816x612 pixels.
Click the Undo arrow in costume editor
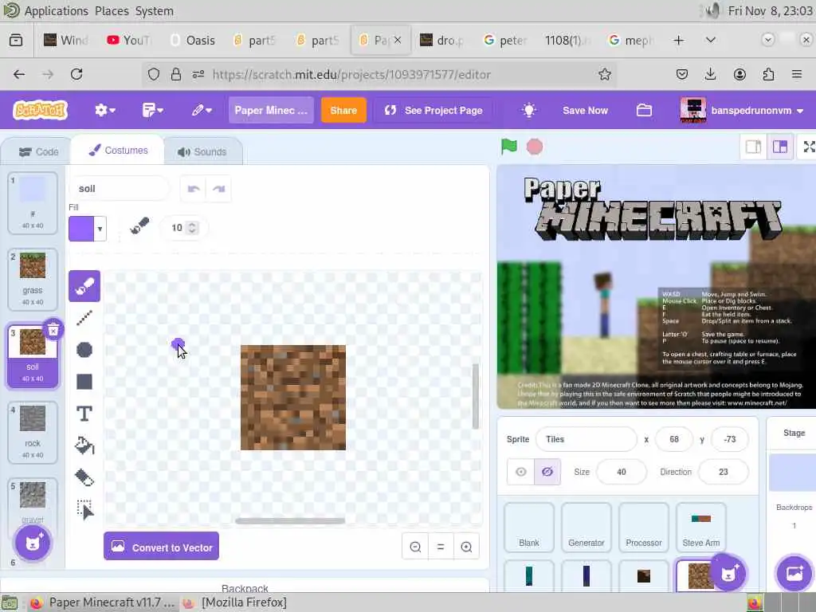tap(193, 189)
